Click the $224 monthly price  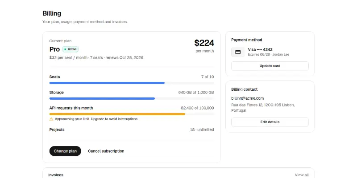(x=204, y=43)
